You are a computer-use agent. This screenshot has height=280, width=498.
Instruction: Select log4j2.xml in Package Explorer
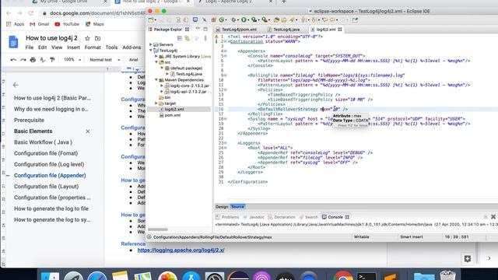tap(174, 109)
